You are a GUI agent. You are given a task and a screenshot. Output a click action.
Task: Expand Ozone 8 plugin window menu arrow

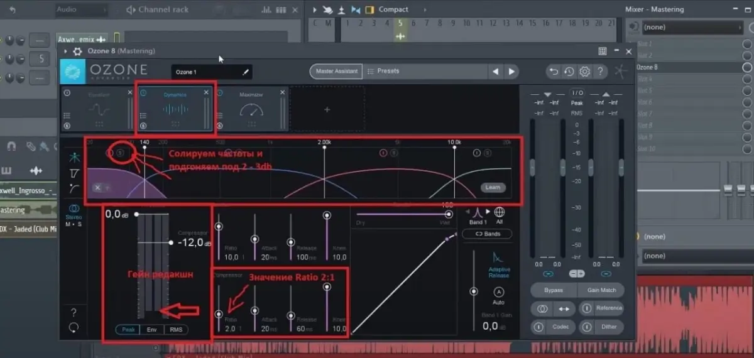(65, 52)
